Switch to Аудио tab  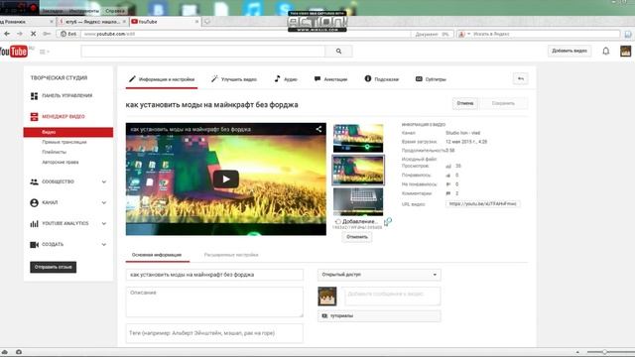click(286, 79)
